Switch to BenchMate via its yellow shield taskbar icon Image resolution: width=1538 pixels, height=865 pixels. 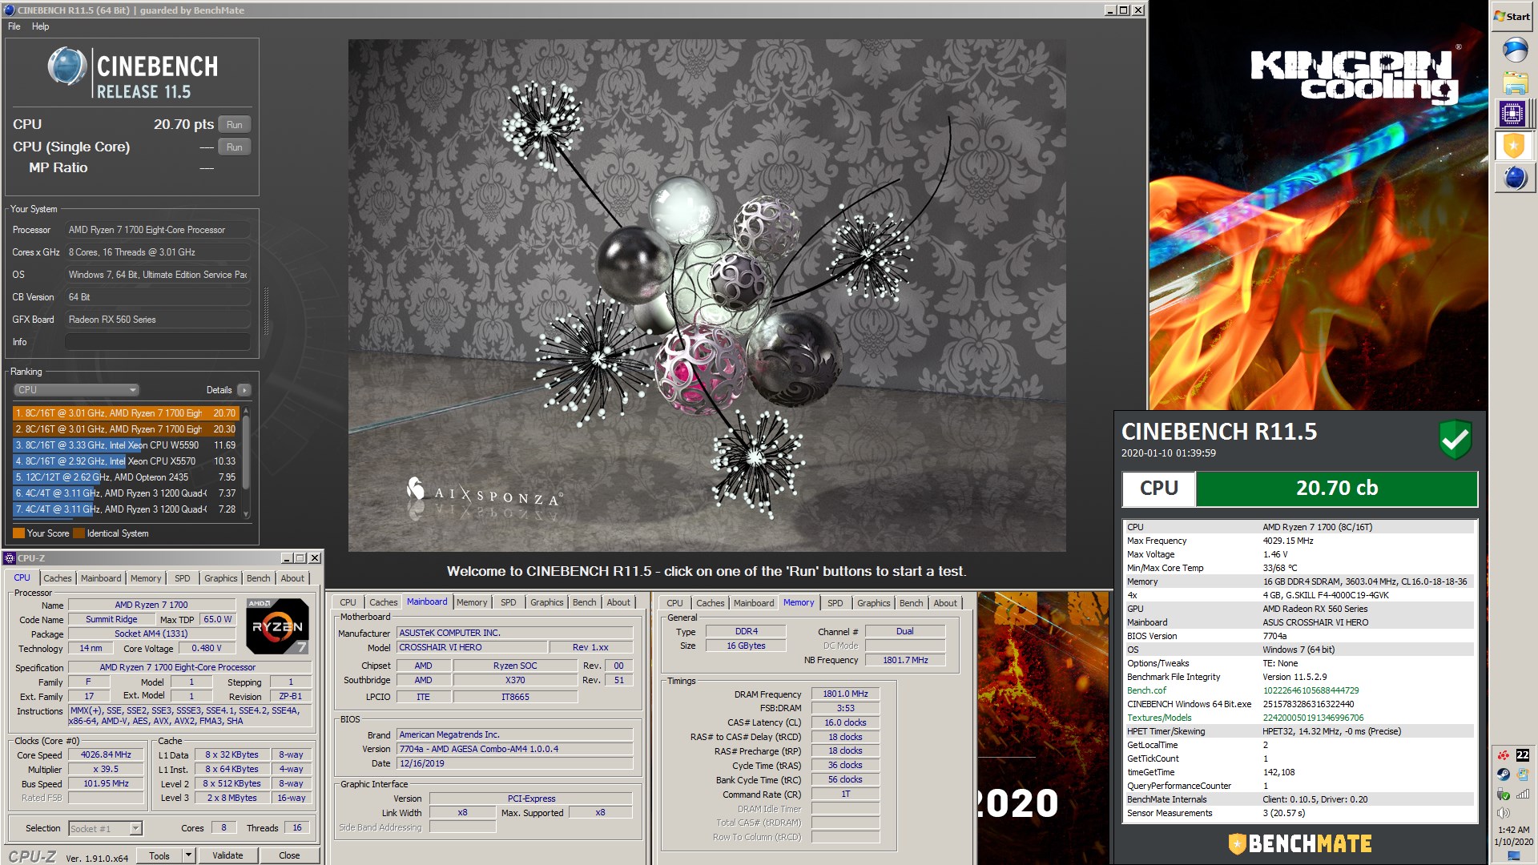click(x=1512, y=146)
